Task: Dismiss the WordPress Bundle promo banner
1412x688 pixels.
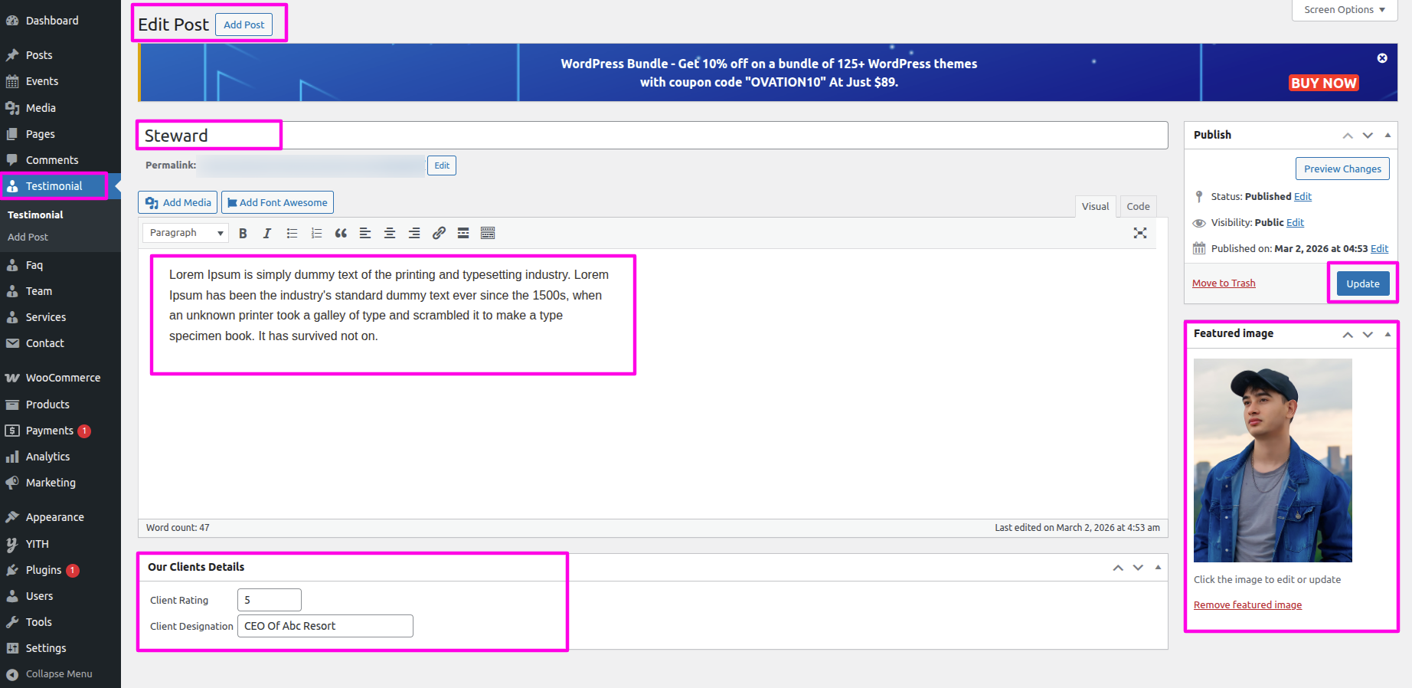Action: (x=1382, y=58)
